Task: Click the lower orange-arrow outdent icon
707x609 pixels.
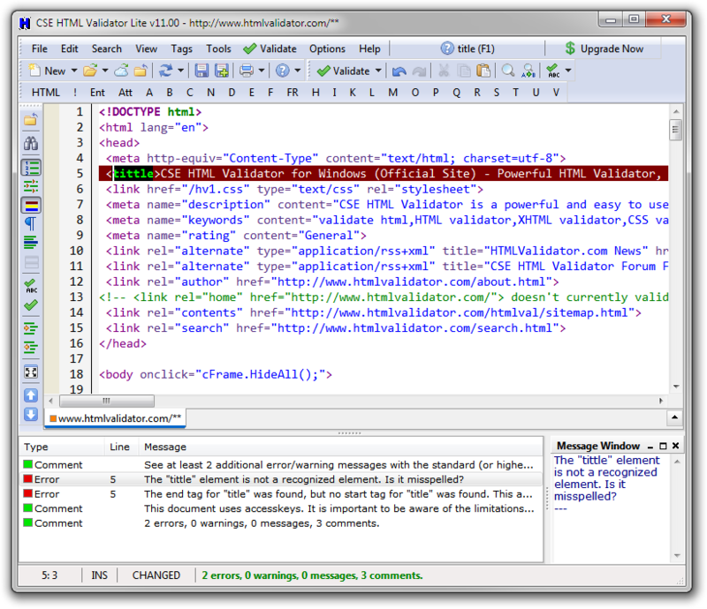Action: pos(31,347)
